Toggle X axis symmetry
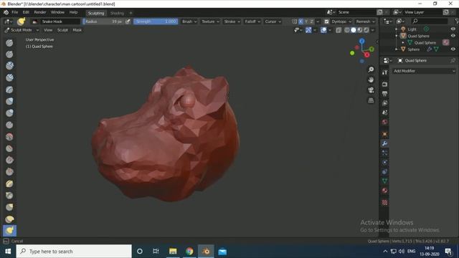Screen dimensions: 459x258 [x=301, y=21]
